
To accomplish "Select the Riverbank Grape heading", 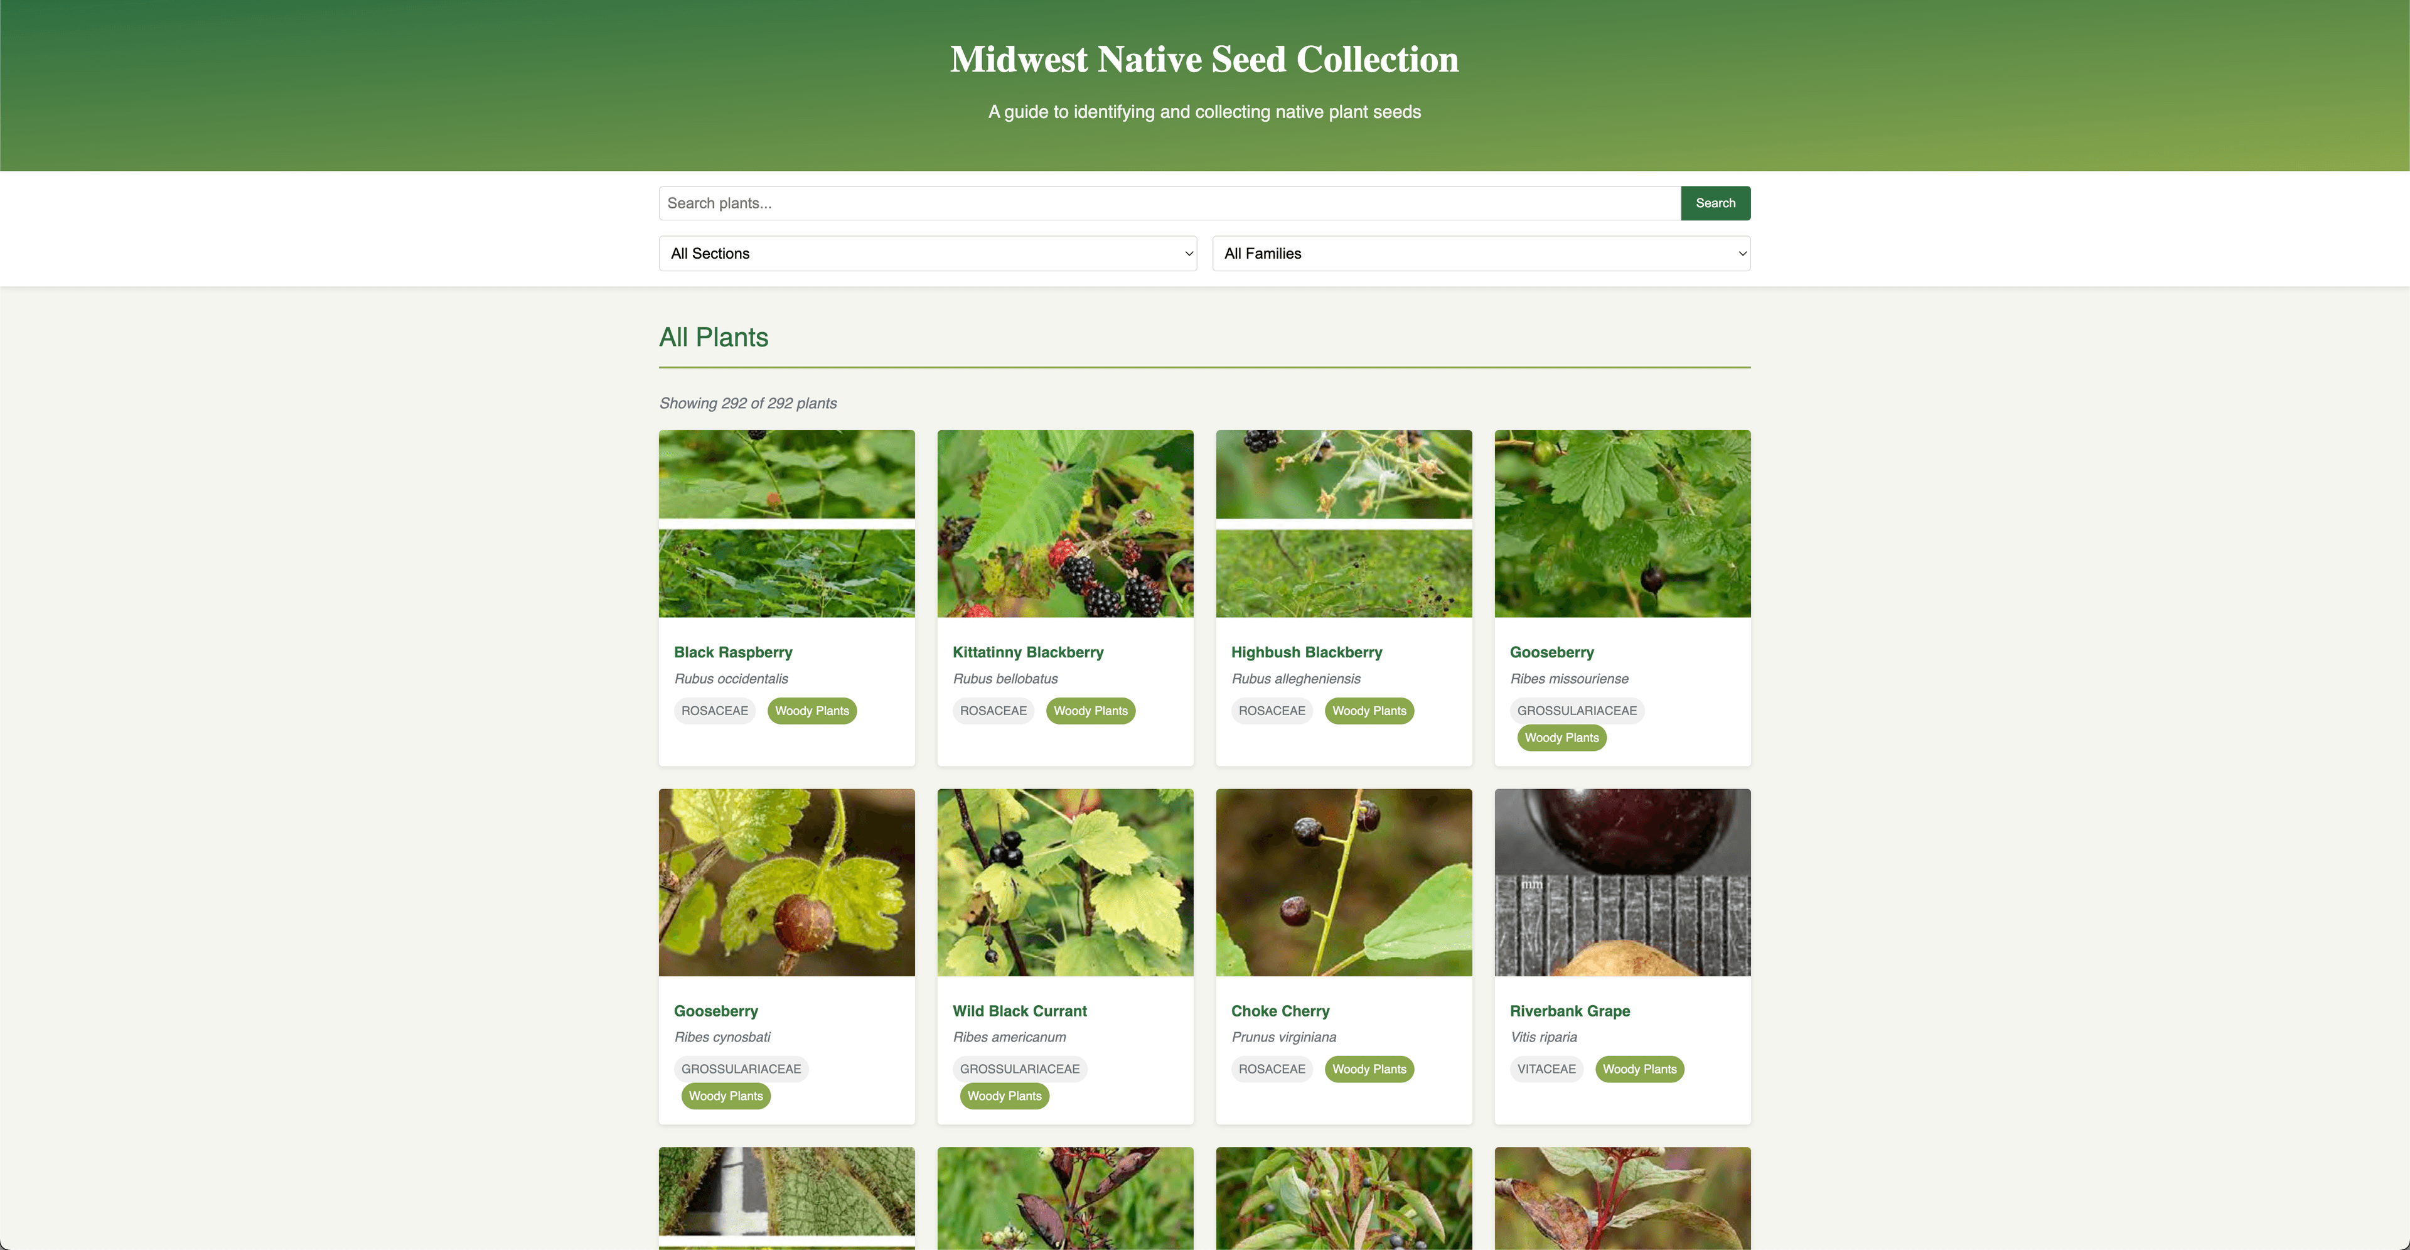I will (x=1569, y=1010).
